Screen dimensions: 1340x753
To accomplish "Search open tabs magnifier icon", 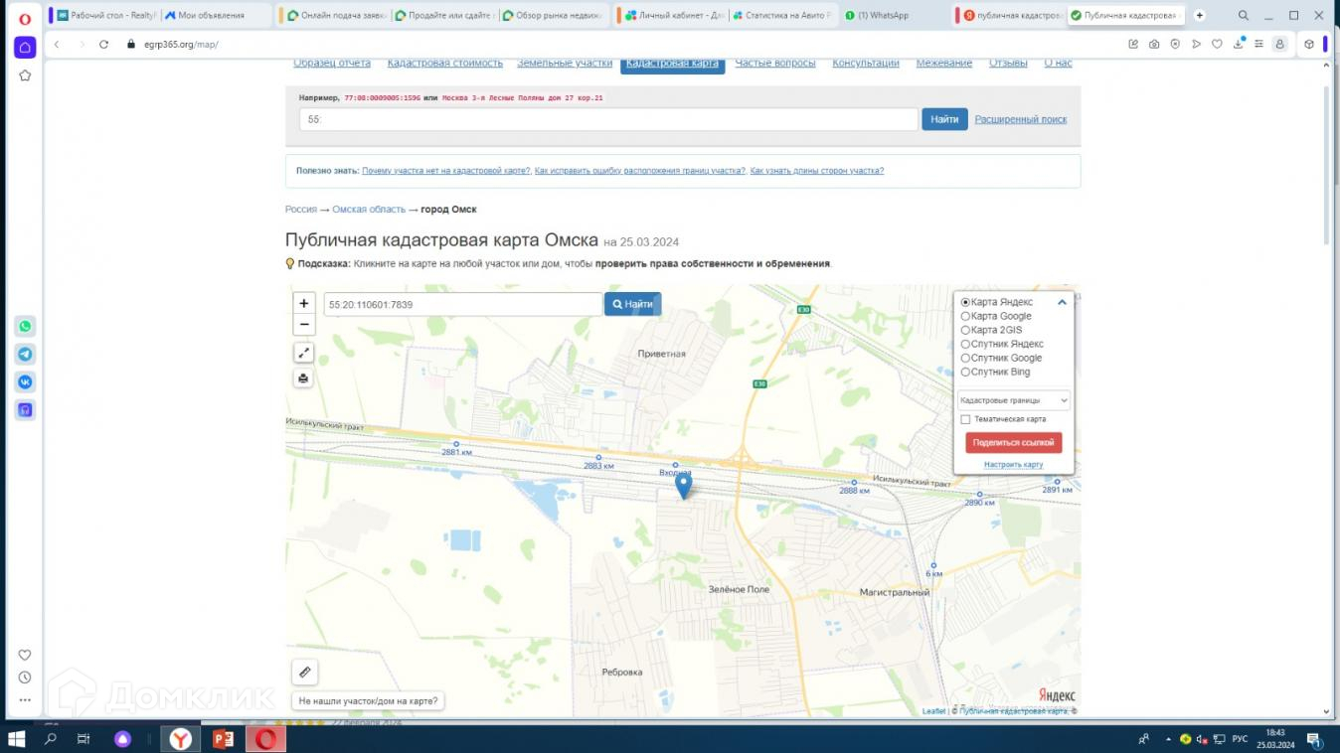I will 1244,16.
